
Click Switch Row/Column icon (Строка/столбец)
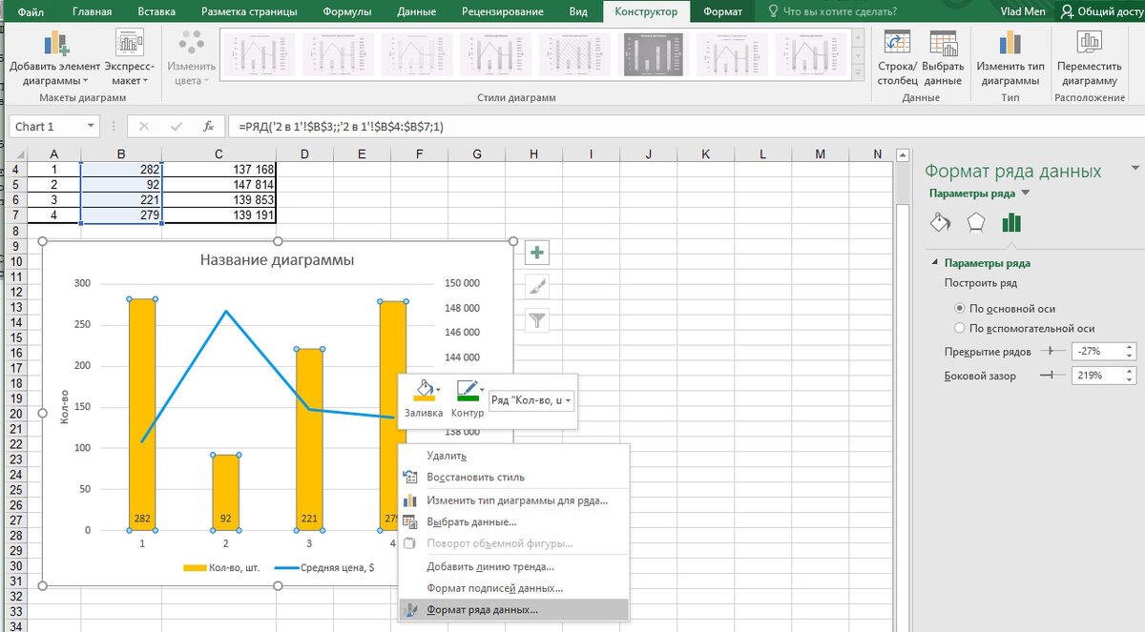(897, 43)
